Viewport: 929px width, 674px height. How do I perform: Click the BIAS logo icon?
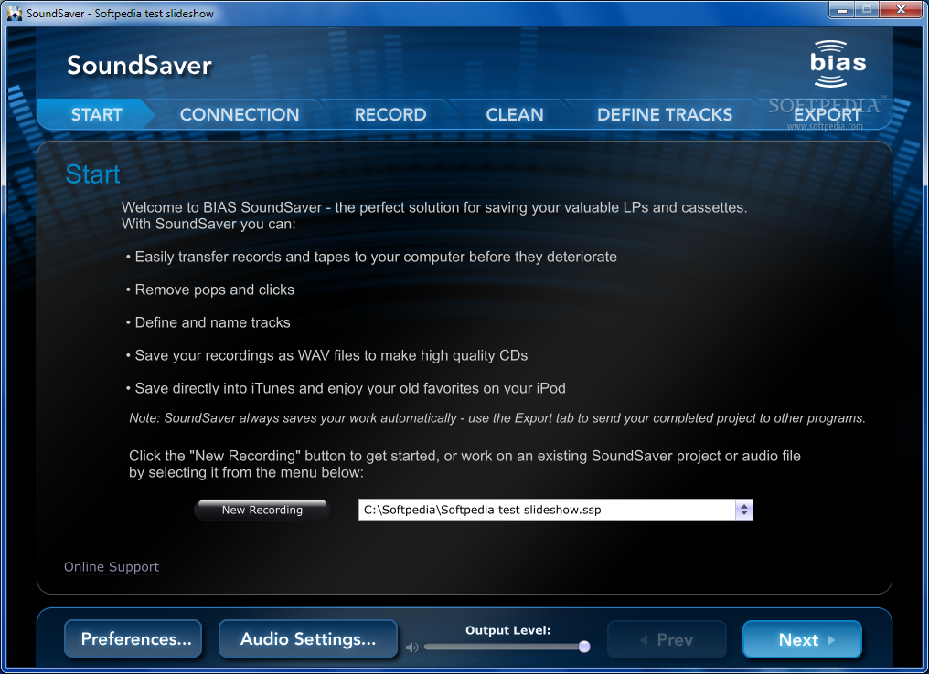[838, 64]
